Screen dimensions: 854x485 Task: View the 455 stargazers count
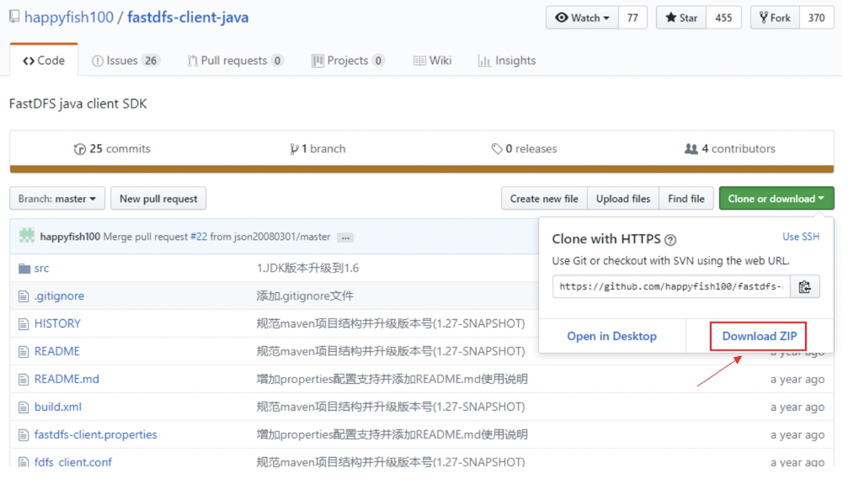(723, 18)
